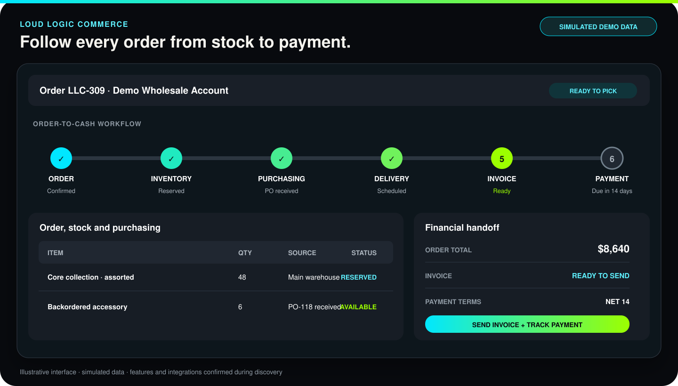
Task: Click the Financial handoff heading
Action: pyautogui.click(x=462, y=227)
